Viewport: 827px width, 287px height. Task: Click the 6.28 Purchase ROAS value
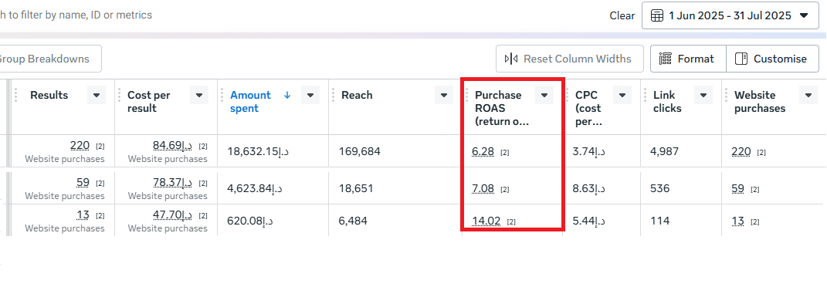[483, 152]
